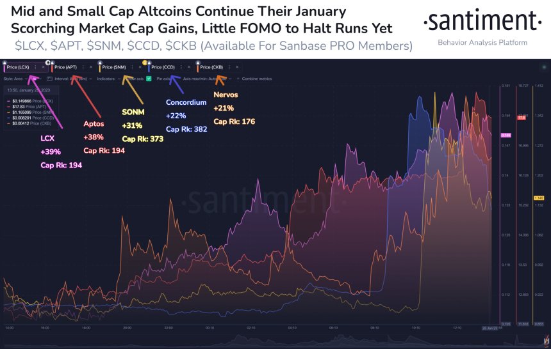The width and height of the screenshot is (551, 349).
Task: Click the lock icon above Price (LCX)
Action: [x=4, y=63]
